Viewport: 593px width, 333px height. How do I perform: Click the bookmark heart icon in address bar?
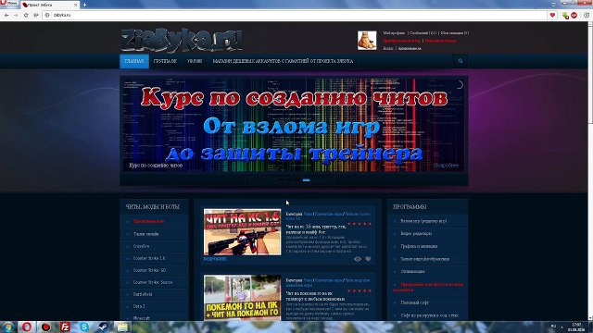click(552, 15)
